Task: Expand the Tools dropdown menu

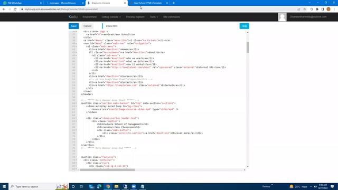Action: pyautogui.click(x=154, y=17)
